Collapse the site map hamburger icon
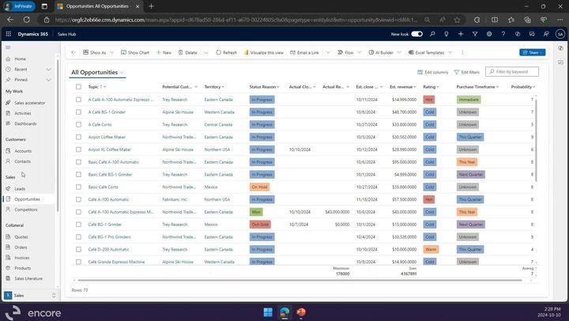The height and width of the screenshot is (321, 569). [x=8, y=47]
